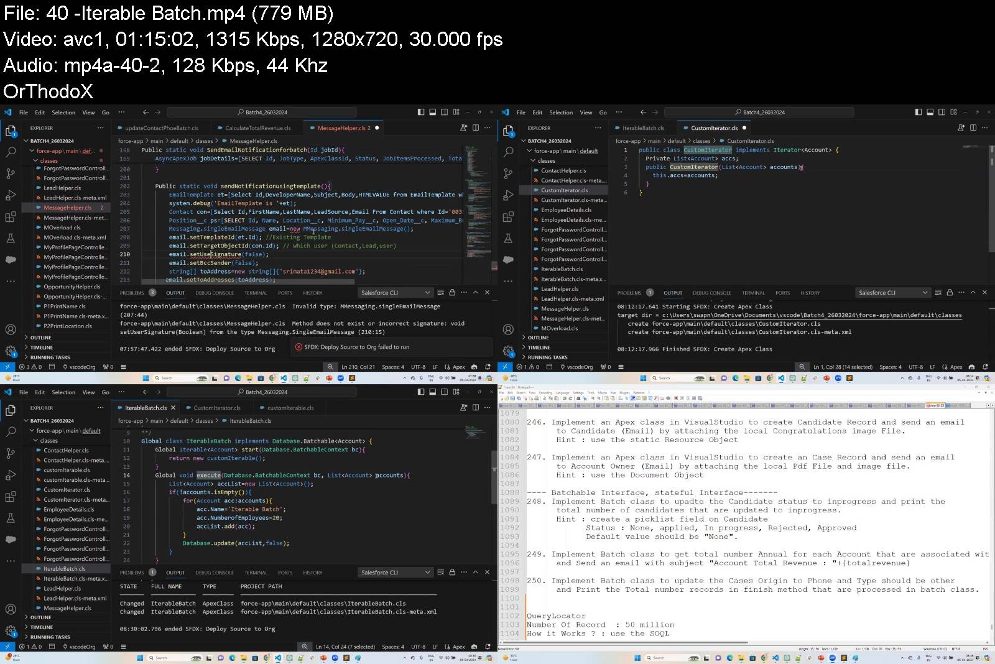995x664 pixels.
Task: Toggle secondary side bar in MessageHelper.cls window
Action: [x=444, y=112]
